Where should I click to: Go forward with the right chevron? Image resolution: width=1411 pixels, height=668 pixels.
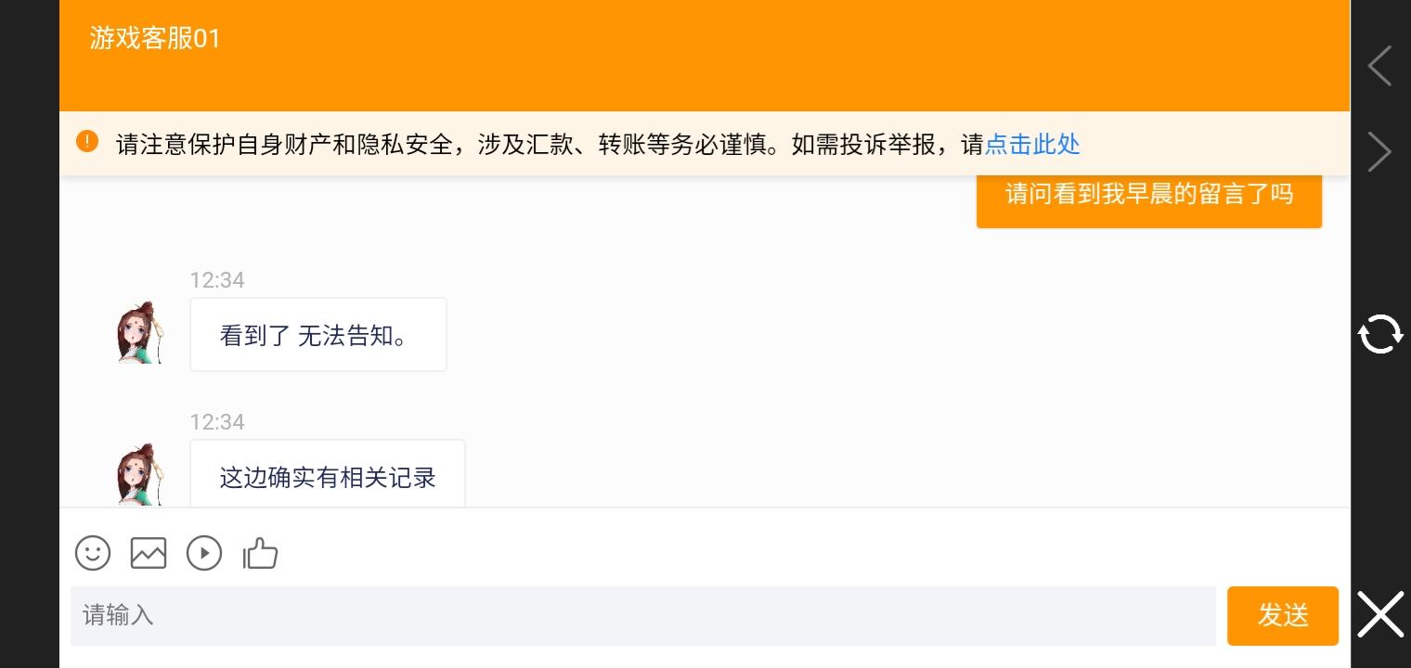1380,151
